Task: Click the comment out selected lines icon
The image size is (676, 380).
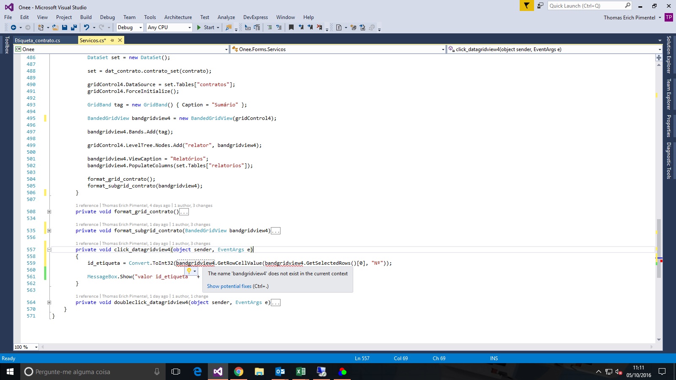Action: 269,27
